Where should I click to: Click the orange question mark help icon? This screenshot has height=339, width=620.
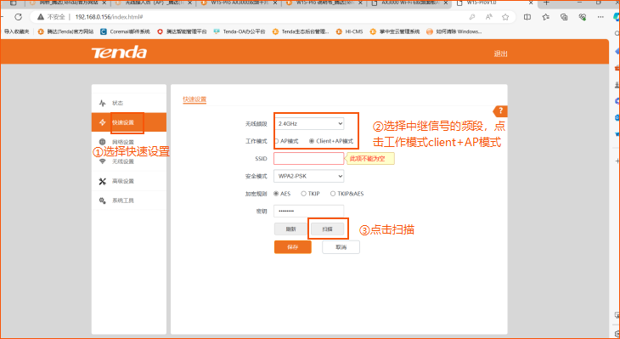coord(500,110)
